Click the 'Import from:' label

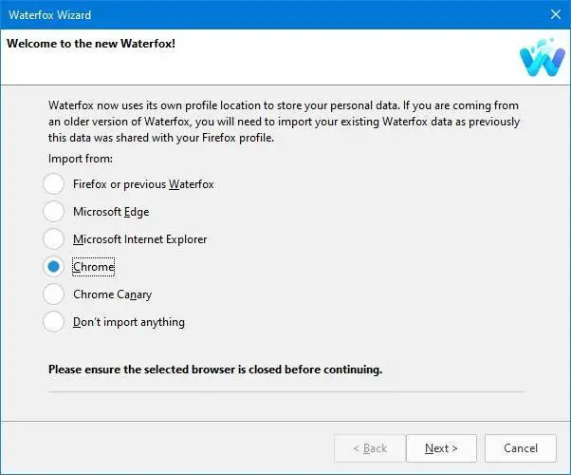pyautogui.click(x=81, y=158)
